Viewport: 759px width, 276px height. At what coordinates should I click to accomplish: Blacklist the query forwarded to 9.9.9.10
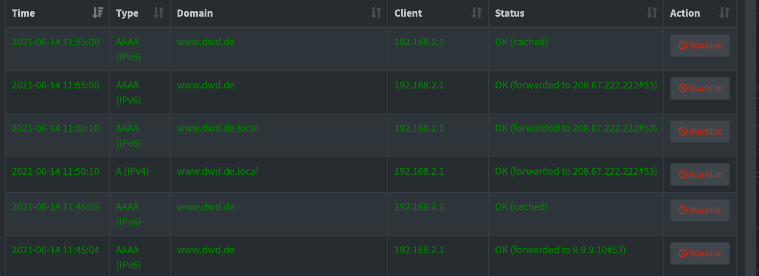pos(700,253)
